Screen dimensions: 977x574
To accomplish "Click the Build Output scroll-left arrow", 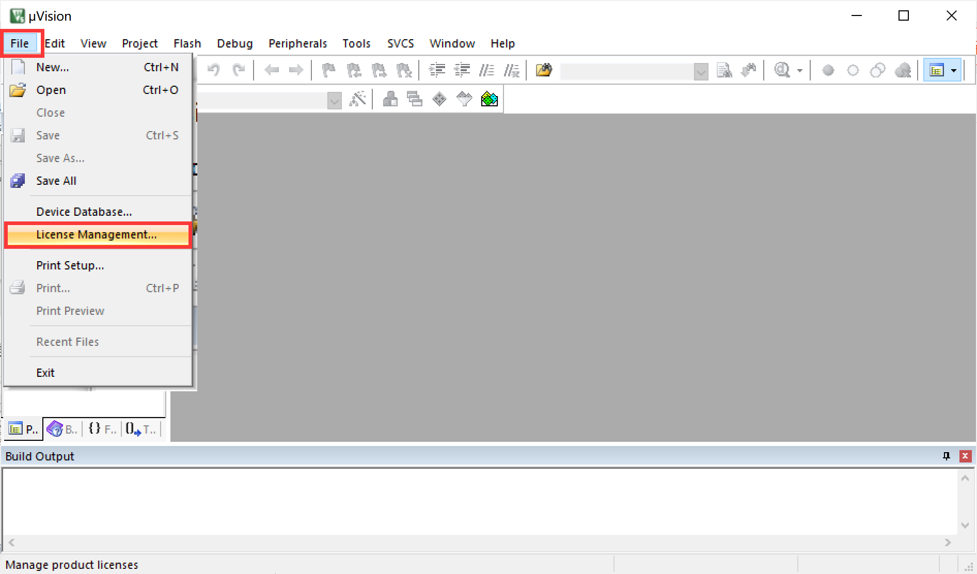I will [11, 543].
